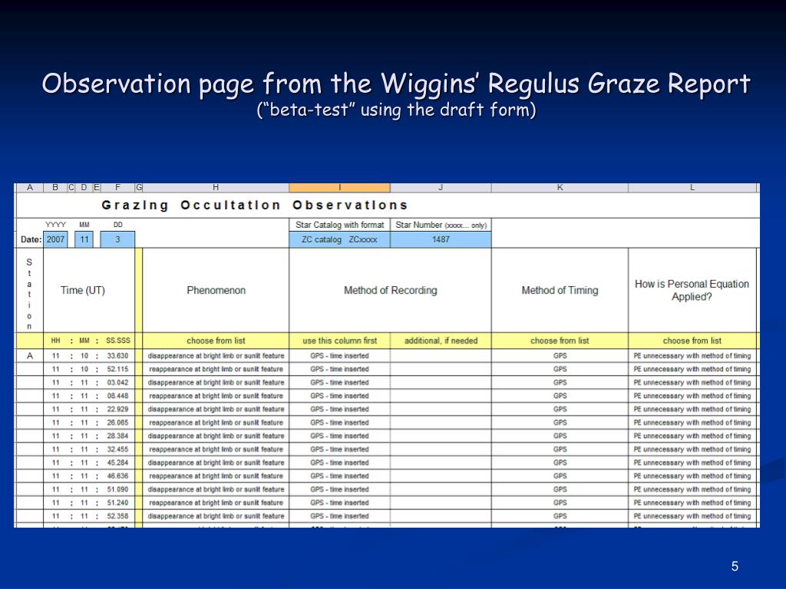Select the month cell in the Date row
This screenshot has width=786, height=589.
coord(84,239)
